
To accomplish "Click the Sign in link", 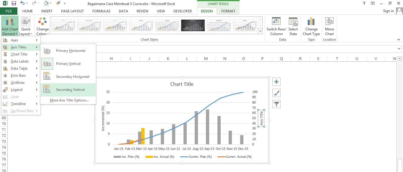I will click(x=388, y=11).
